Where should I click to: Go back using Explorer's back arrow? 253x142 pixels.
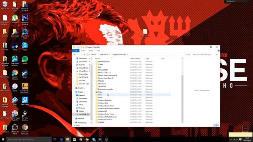75,54
